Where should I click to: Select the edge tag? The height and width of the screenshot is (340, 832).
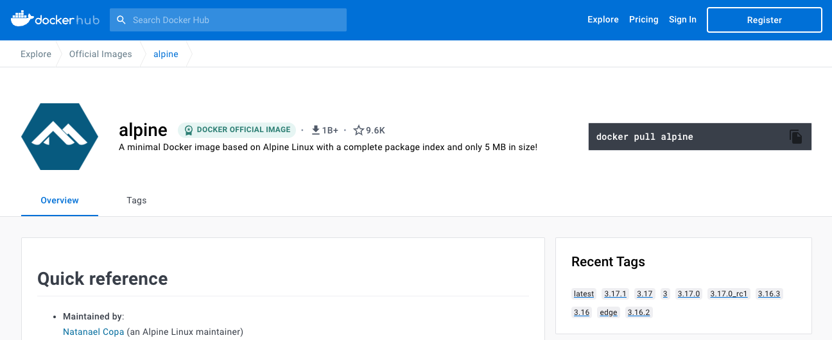coord(609,312)
